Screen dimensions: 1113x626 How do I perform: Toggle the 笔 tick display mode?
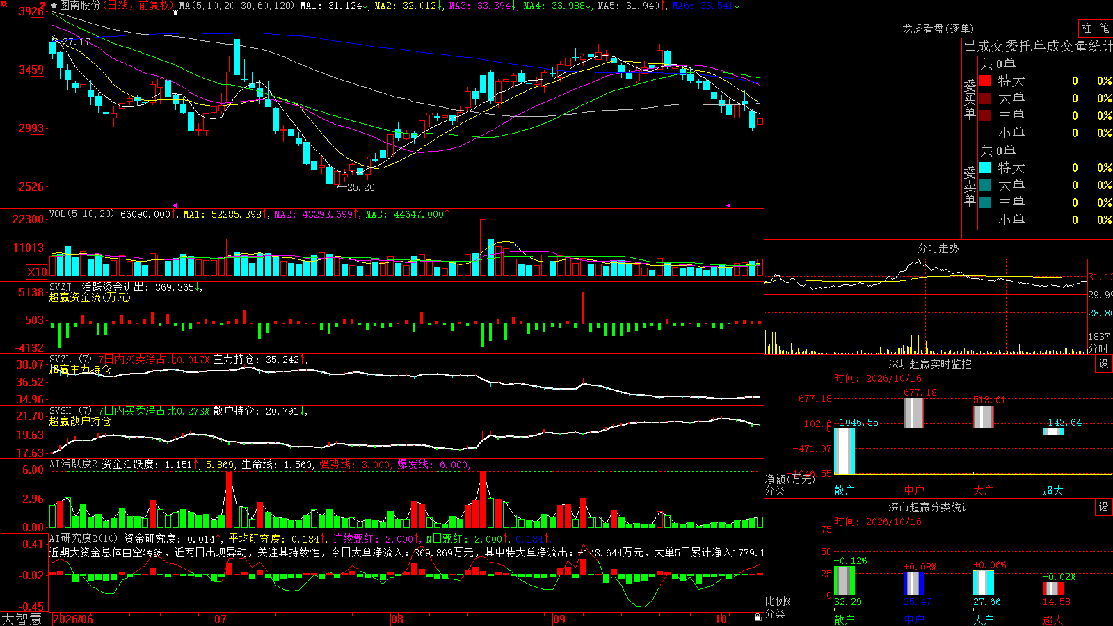(x=1104, y=28)
